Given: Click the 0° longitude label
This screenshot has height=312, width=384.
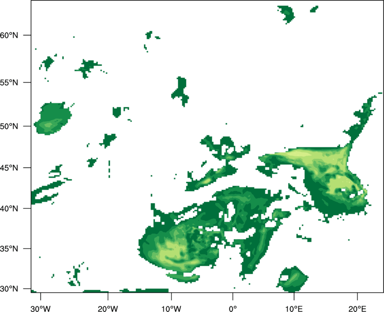Looking at the screenshot, I should click(233, 309).
